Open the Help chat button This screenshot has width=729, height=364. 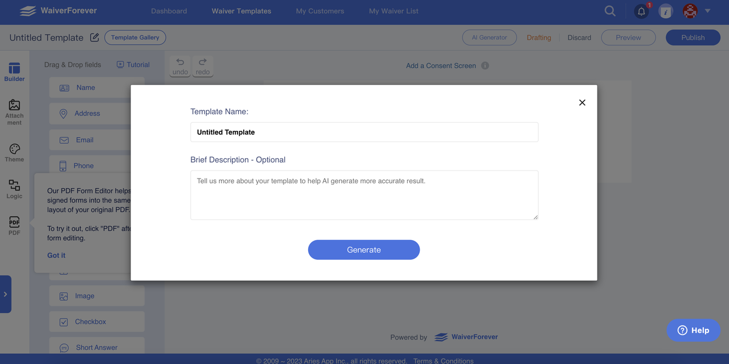(693, 330)
